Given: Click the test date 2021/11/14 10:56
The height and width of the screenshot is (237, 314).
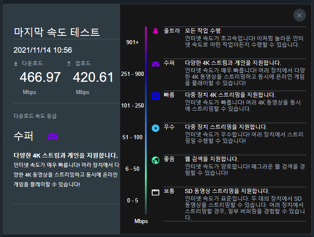Looking at the screenshot, I should [43, 50].
